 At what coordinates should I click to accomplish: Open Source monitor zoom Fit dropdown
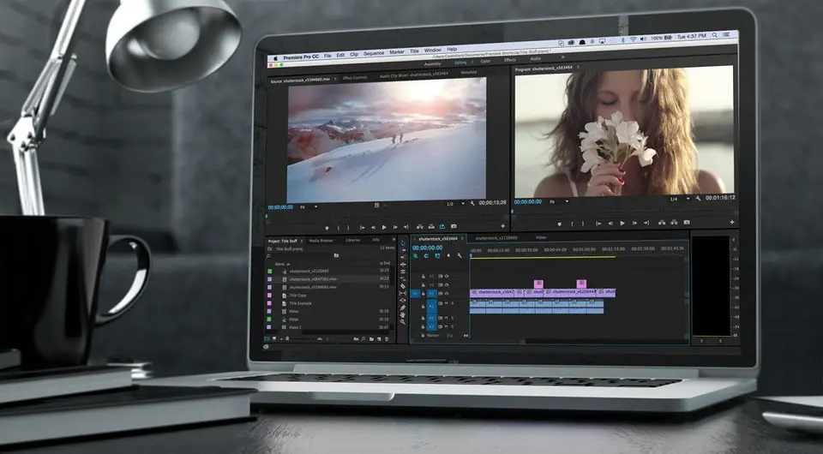[309, 206]
